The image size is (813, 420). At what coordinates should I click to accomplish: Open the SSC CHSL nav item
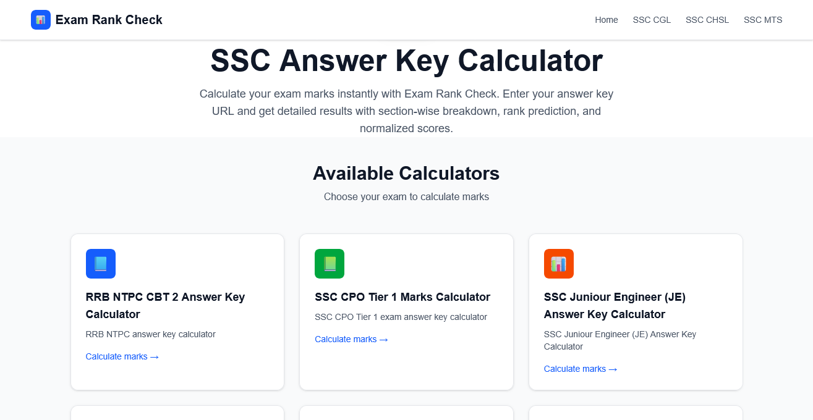point(707,20)
